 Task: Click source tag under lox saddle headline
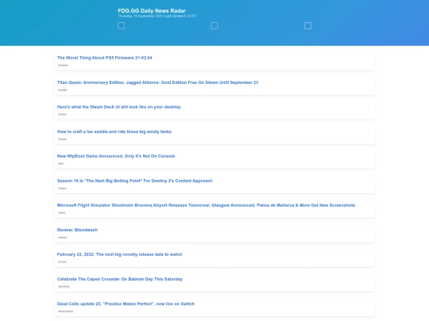coord(63,139)
